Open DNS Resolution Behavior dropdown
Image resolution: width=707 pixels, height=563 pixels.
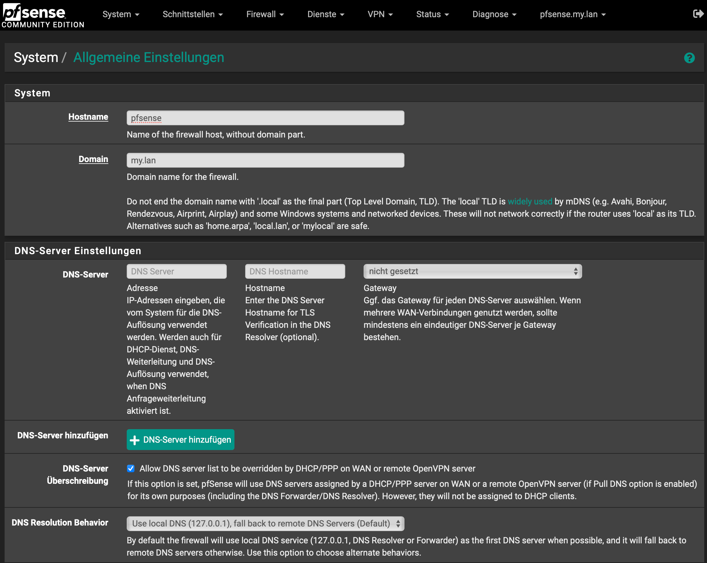tap(265, 523)
